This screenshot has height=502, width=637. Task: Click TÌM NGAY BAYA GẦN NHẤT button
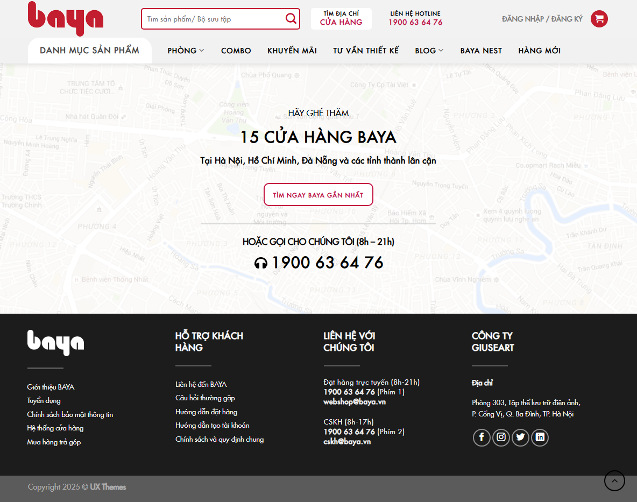click(318, 194)
